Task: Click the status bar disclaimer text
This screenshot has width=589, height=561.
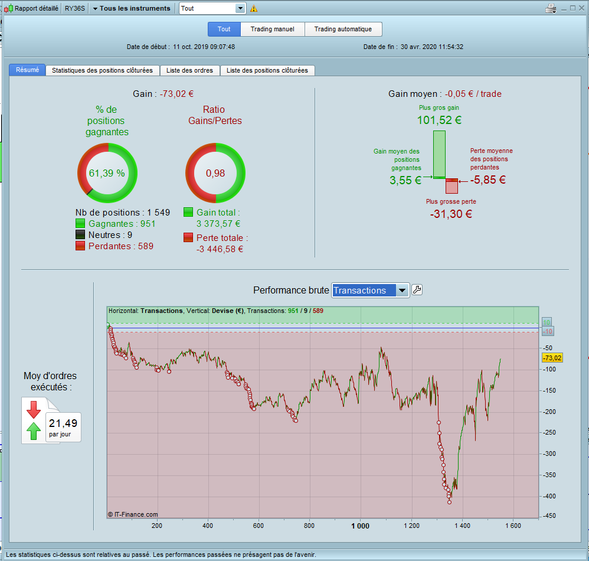Action: click(161, 555)
